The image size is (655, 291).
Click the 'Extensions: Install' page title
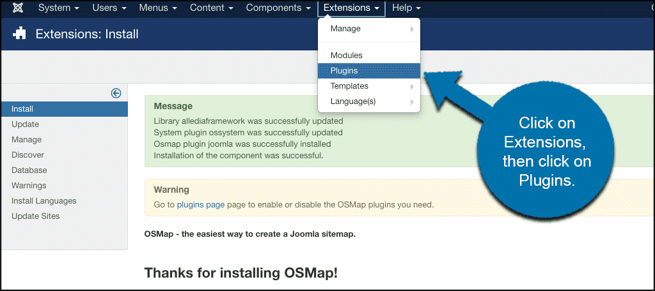coord(87,34)
